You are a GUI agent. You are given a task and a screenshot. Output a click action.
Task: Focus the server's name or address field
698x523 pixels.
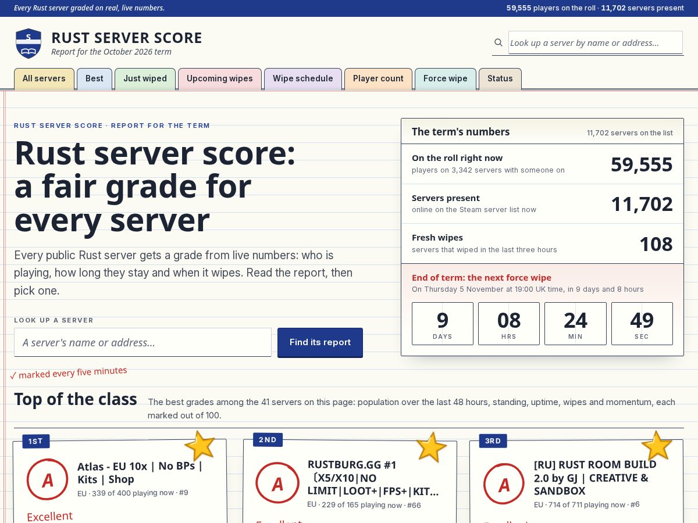pos(143,342)
